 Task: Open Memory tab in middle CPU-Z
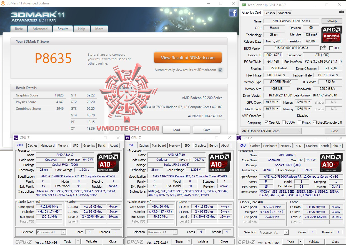[174, 146]
